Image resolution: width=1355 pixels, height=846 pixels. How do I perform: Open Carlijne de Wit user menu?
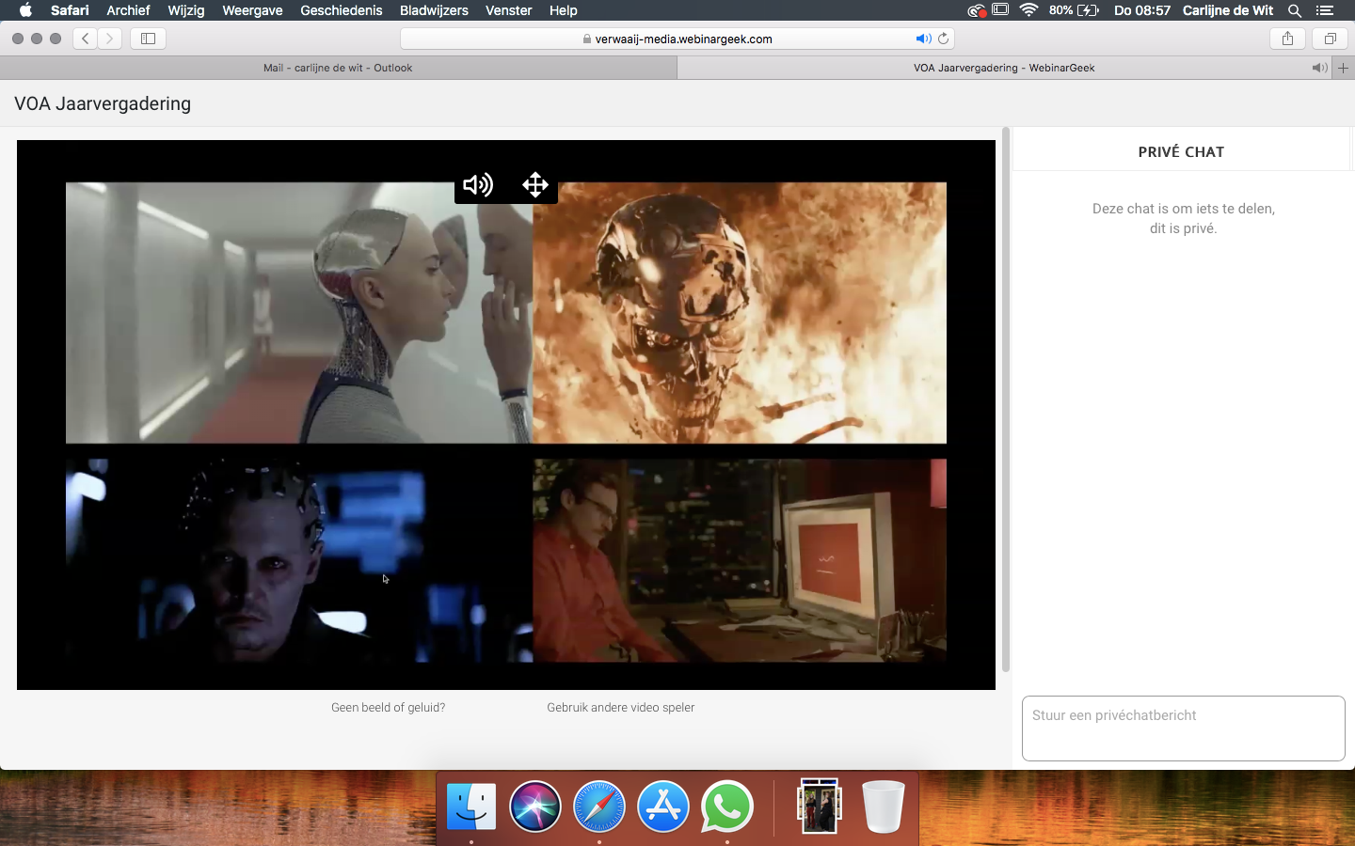coord(1228,10)
